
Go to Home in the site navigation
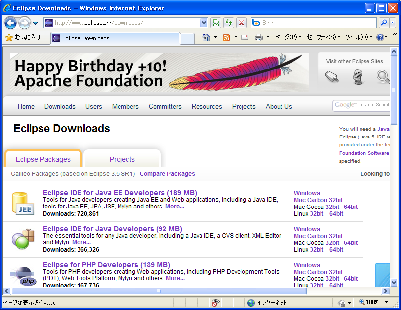pos(26,106)
